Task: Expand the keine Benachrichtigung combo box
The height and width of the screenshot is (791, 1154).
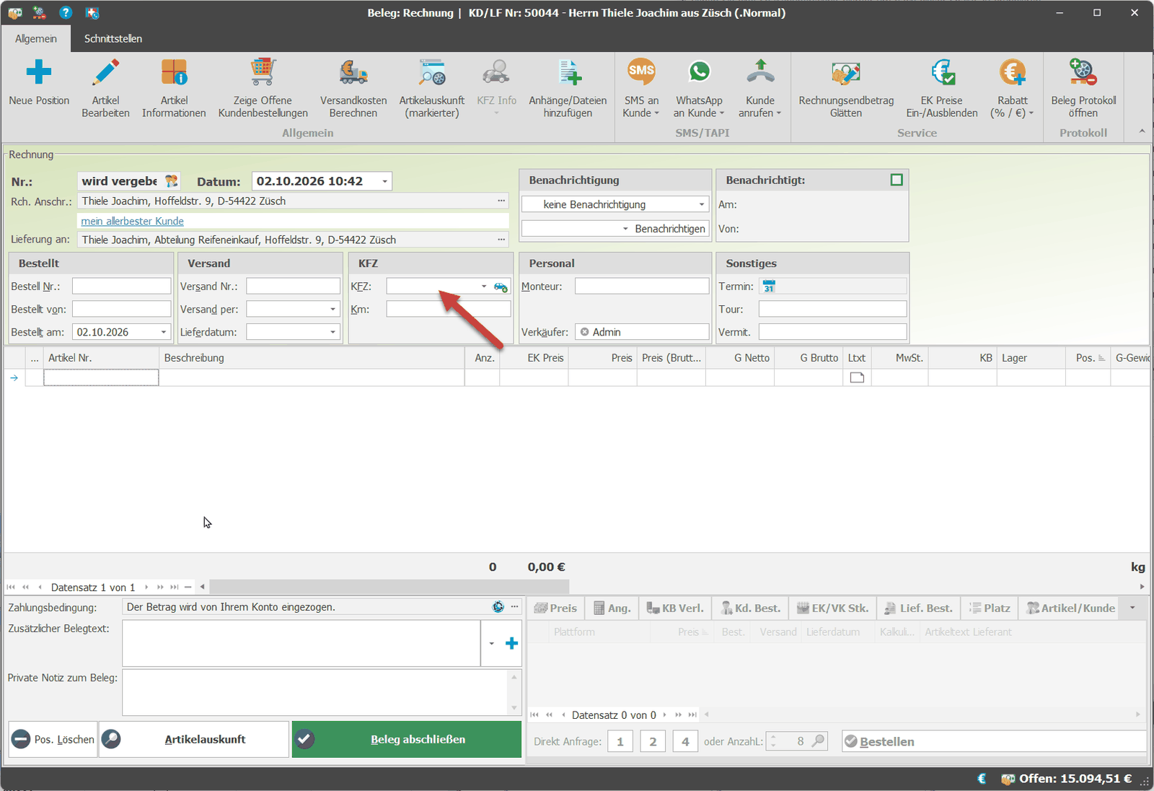Action: point(701,205)
